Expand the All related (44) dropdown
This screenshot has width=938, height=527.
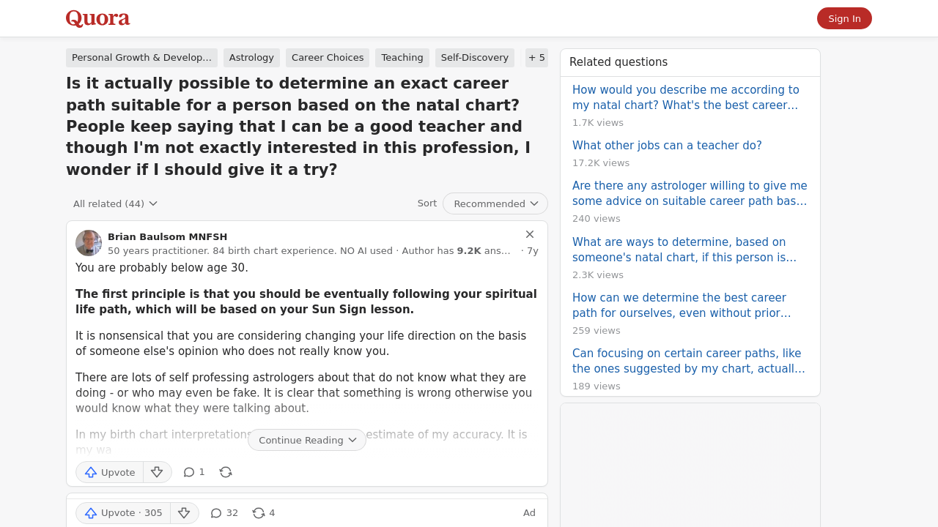pos(115,203)
